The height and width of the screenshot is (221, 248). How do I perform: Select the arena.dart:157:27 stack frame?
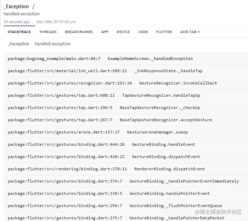126,132
